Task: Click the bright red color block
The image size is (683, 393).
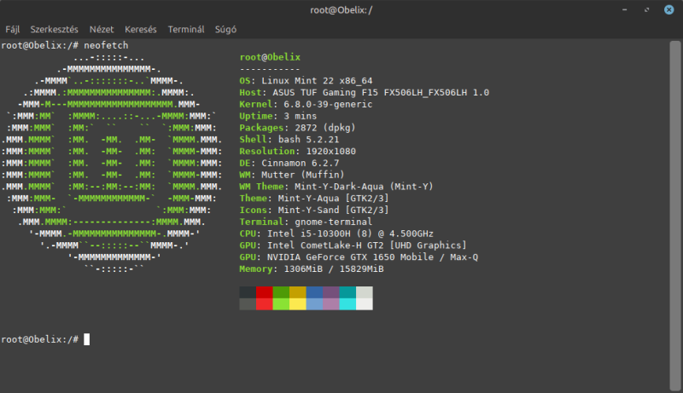Action: pyautogui.click(x=265, y=303)
